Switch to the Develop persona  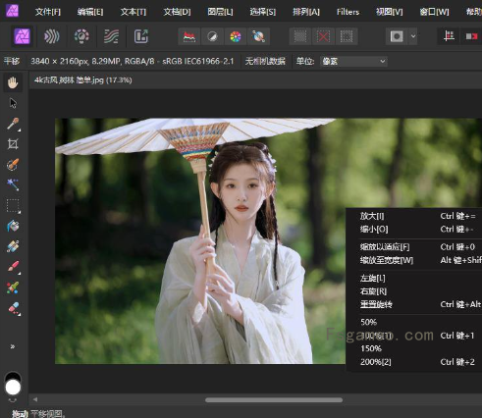pos(81,36)
